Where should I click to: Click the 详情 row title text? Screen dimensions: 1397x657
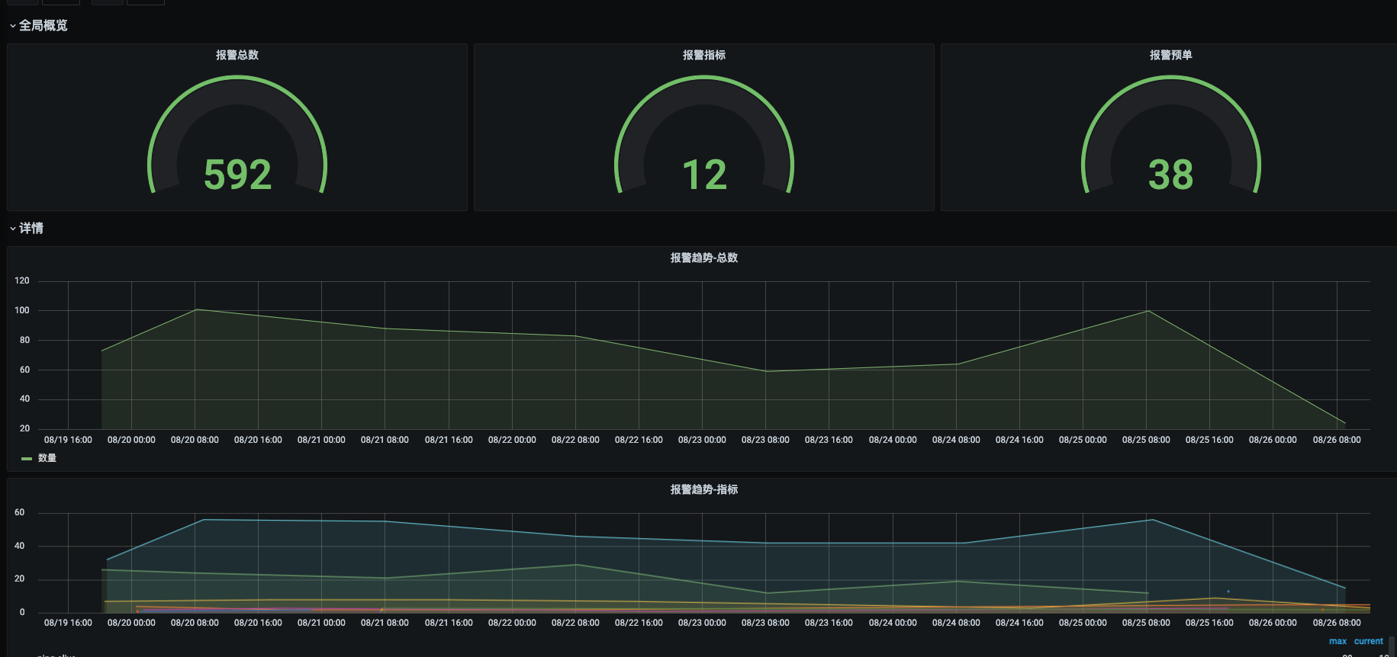coord(31,229)
